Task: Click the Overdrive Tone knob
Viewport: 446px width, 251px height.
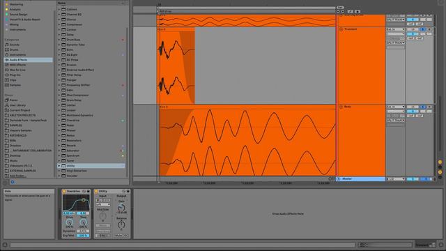Action: point(83,222)
